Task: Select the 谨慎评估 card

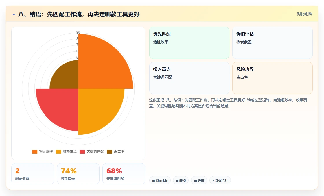Action: click(272, 43)
